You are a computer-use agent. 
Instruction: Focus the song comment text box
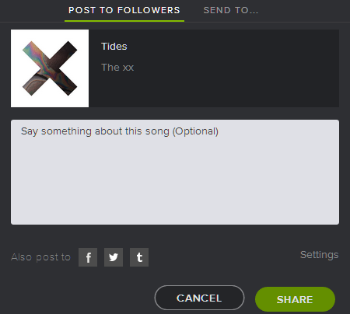click(x=175, y=172)
